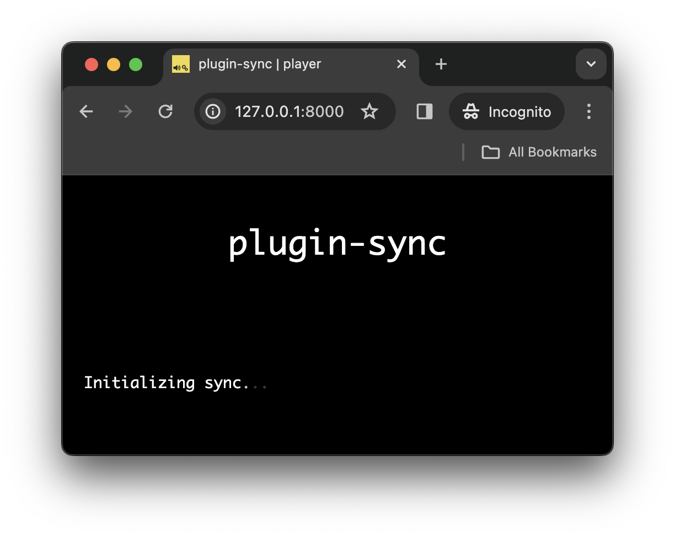Close the plugin-sync tab
The image size is (675, 537).
[x=401, y=64]
